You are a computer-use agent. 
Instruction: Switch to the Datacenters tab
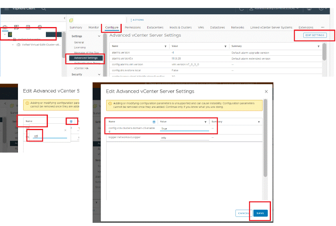(155, 27)
